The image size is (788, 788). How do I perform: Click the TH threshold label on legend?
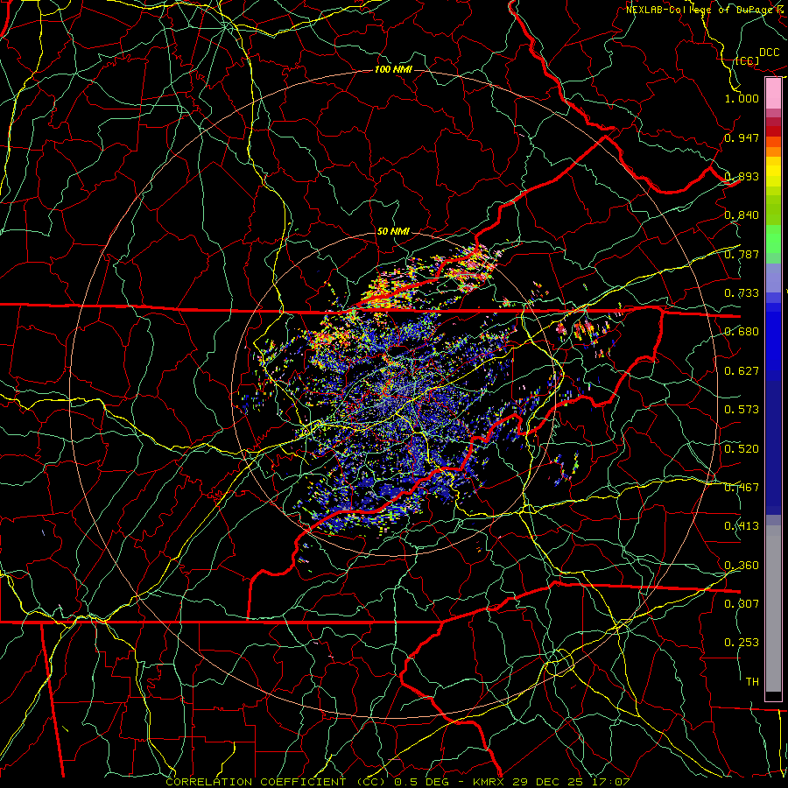tap(752, 682)
